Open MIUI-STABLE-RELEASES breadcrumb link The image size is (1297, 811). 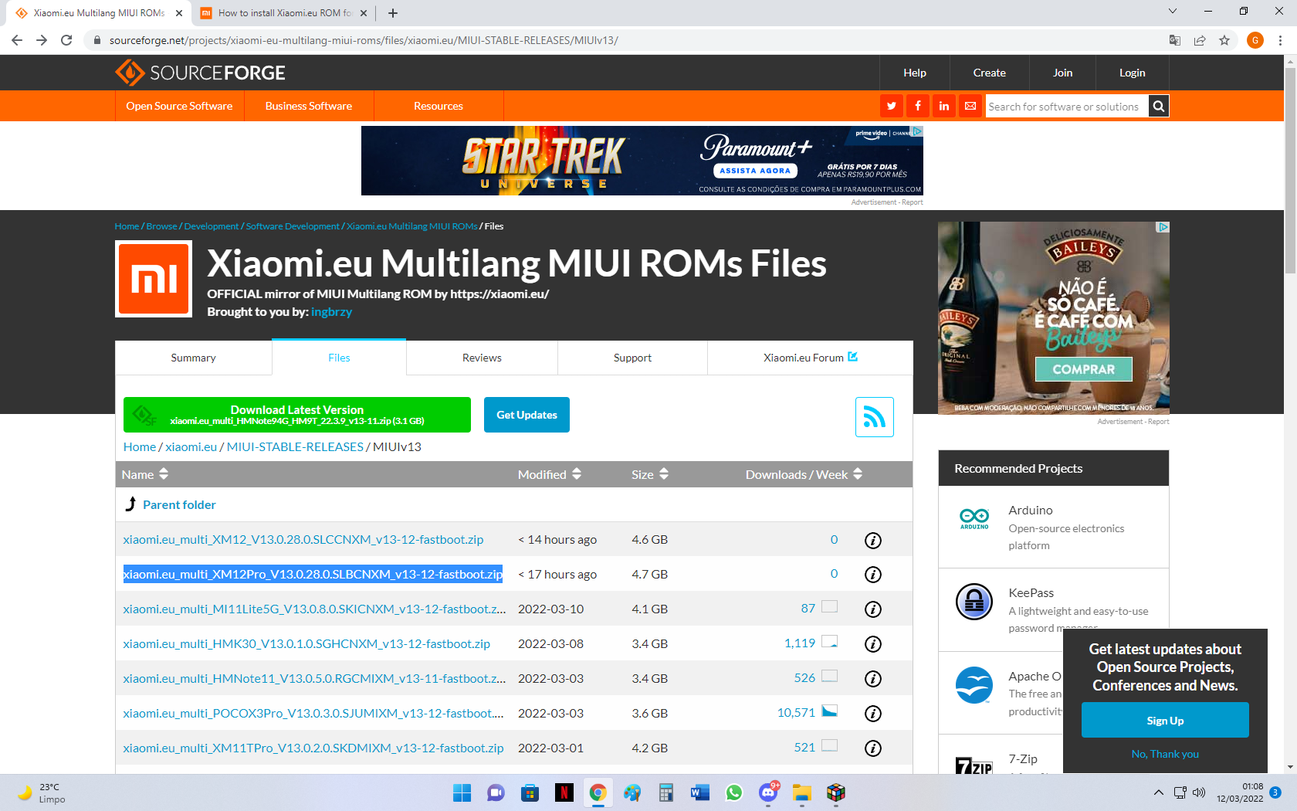point(295,446)
